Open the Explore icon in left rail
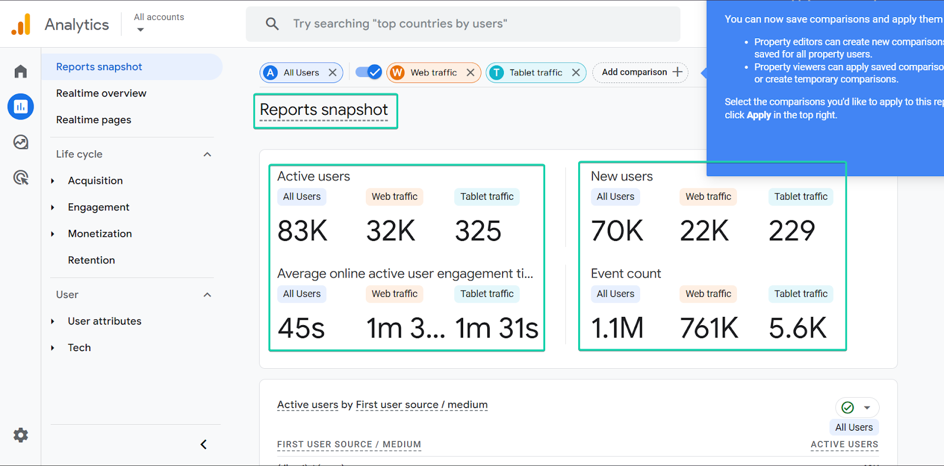 [x=21, y=142]
